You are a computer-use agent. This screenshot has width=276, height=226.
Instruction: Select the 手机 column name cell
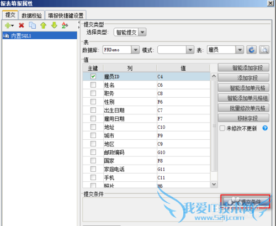(x=130, y=177)
